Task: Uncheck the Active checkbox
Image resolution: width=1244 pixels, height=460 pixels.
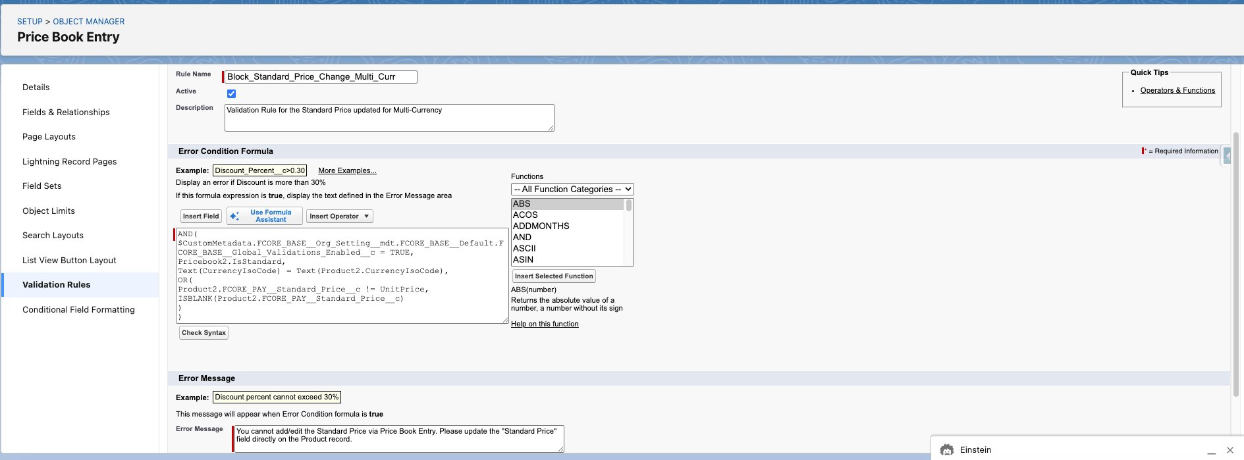Action: pos(231,93)
